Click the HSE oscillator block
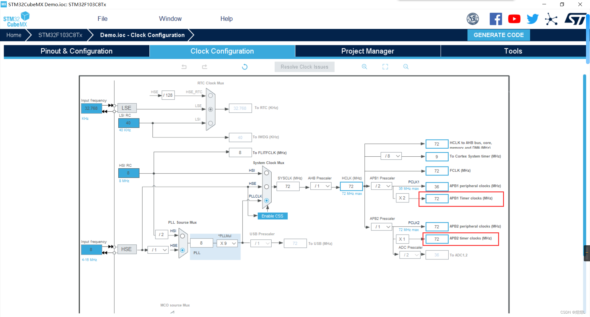The height and width of the screenshot is (317, 590). click(x=127, y=249)
